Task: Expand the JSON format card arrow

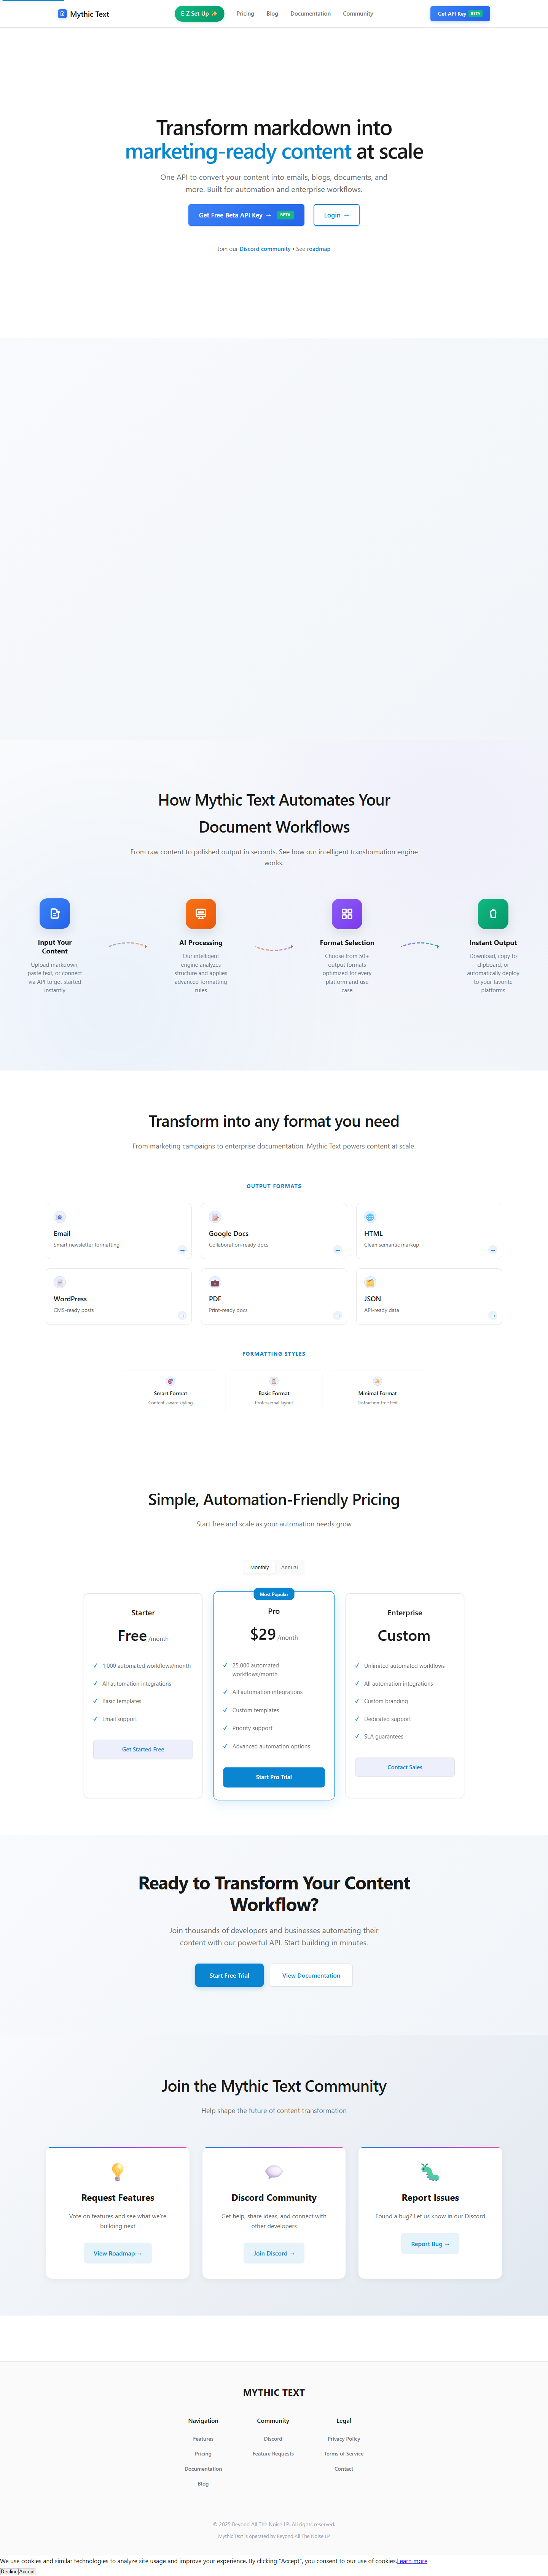Action: point(493,1316)
